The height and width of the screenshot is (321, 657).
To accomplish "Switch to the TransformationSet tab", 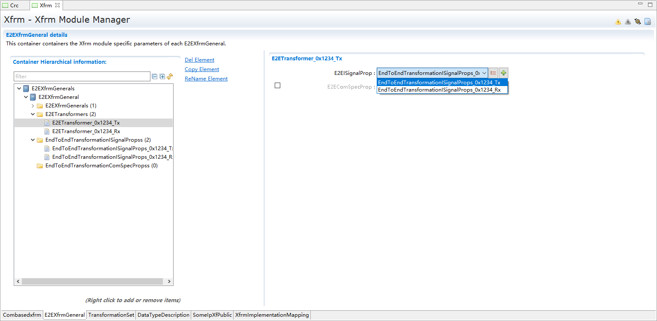I will (x=111, y=315).
